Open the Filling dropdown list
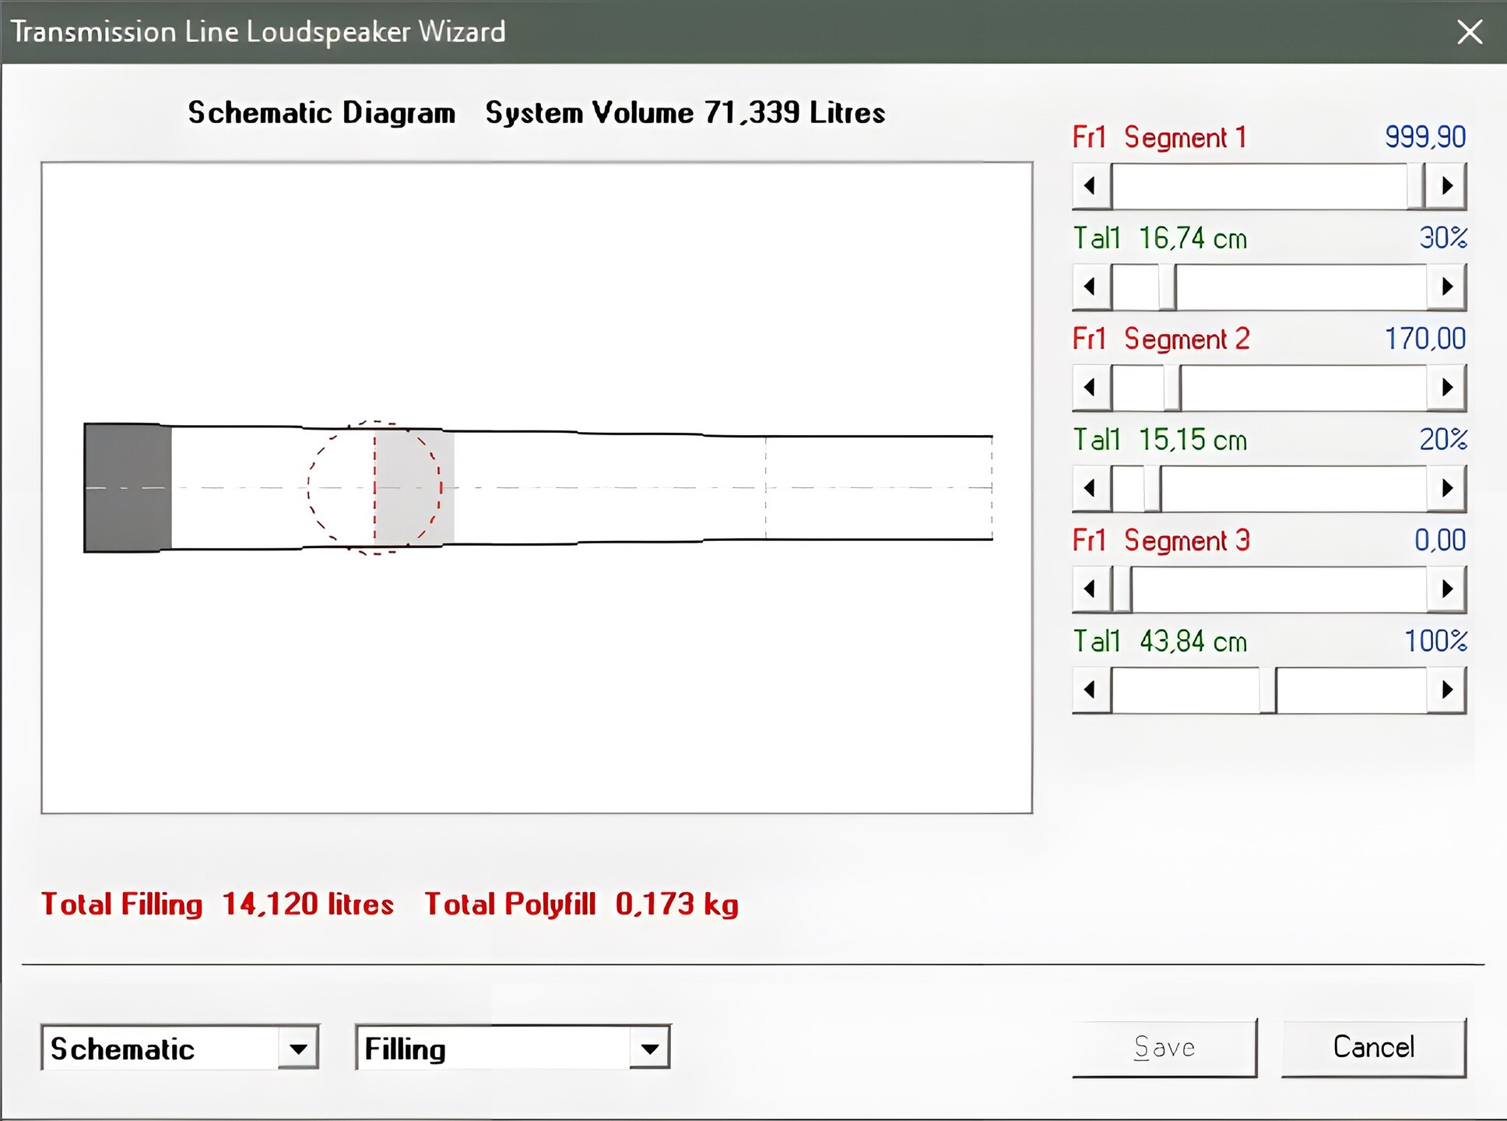This screenshot has height=1121, width=1507. point(649,1049)
